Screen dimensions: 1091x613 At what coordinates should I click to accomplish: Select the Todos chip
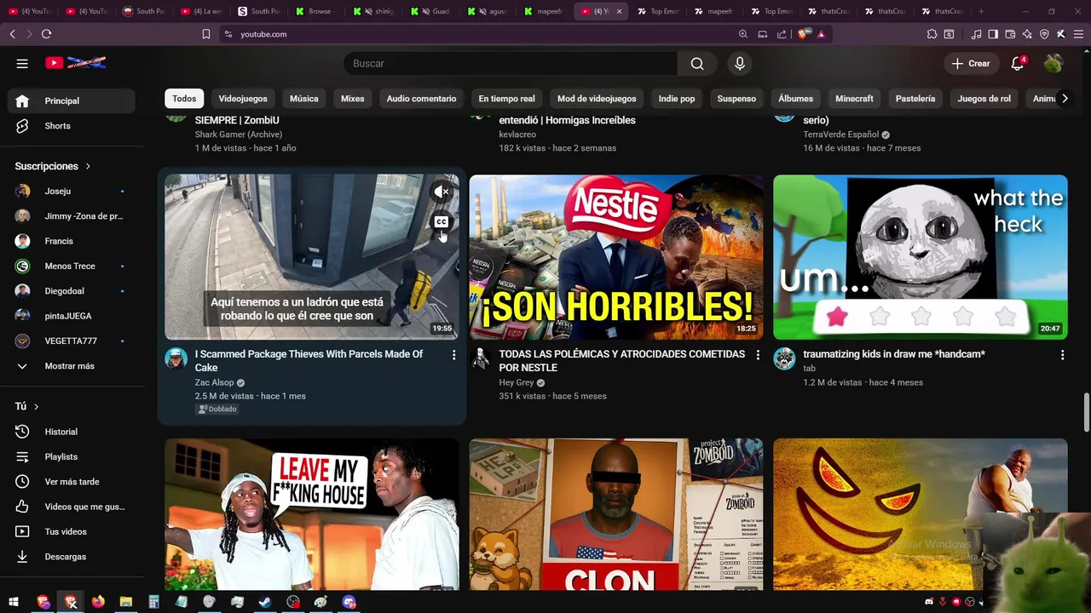click(x=184, y=99)
